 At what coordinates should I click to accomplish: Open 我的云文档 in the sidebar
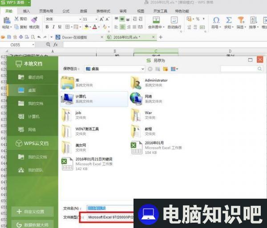tap(32, 157)
